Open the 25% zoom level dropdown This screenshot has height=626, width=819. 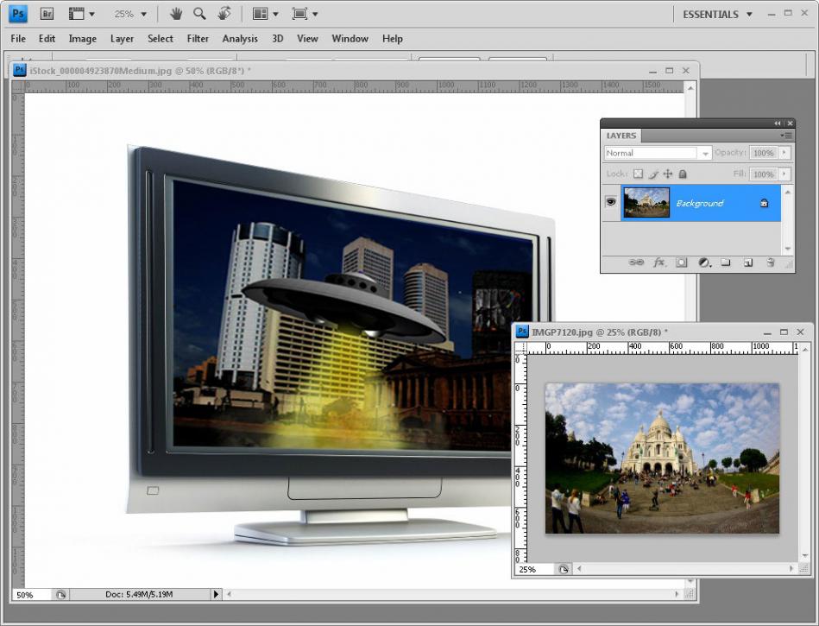click(130, 14)
